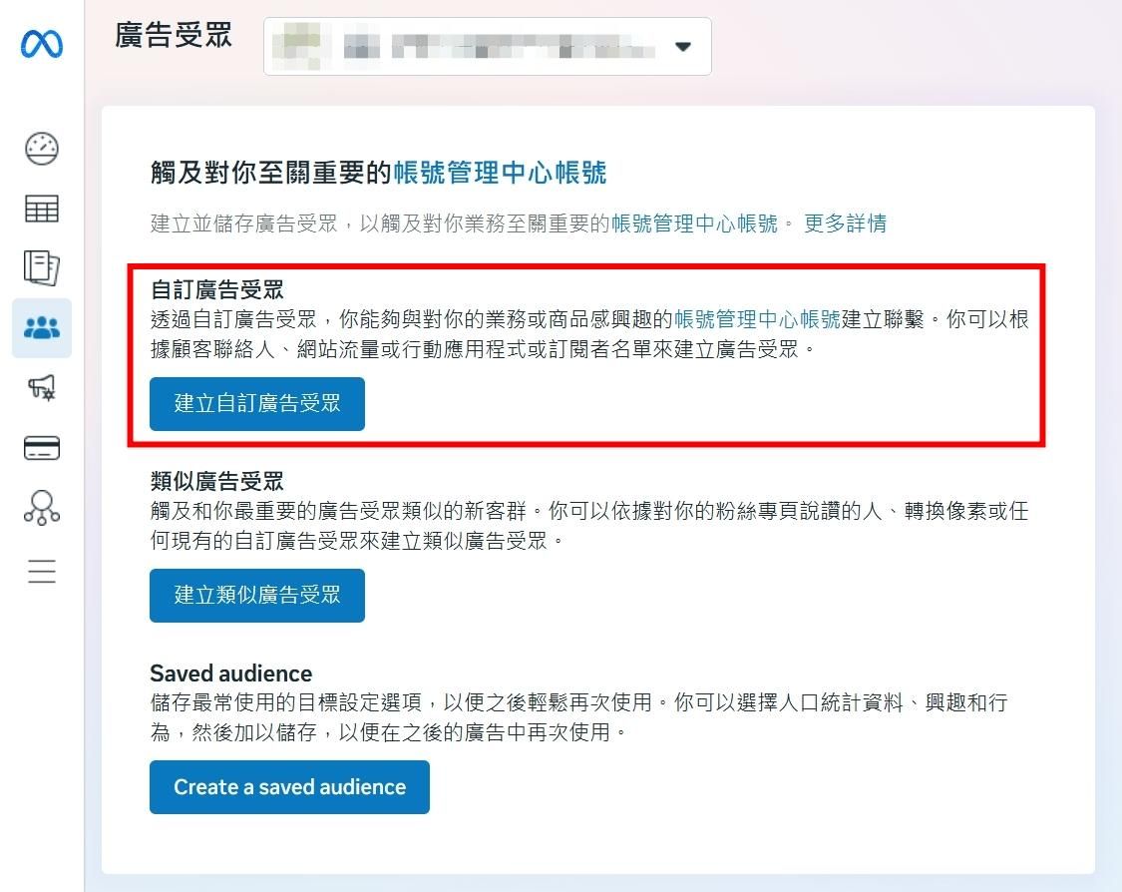Click the ads reporting documents icon
The width and height of the screenshot is (1122, 892).
(x=42, y=267)
